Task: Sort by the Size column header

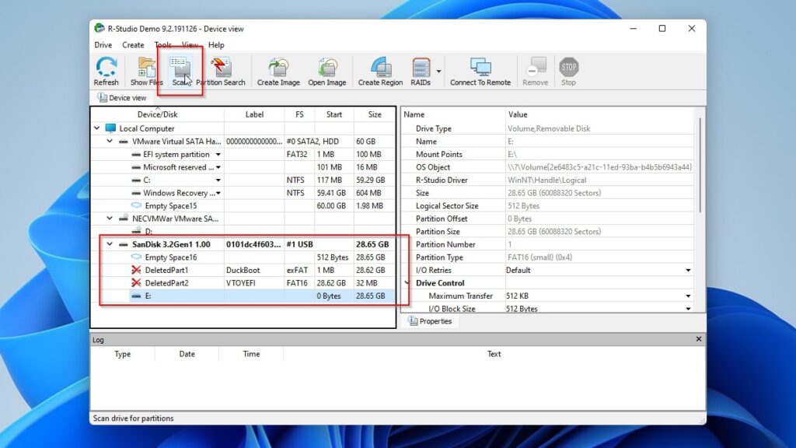Action: click(375, 114)
